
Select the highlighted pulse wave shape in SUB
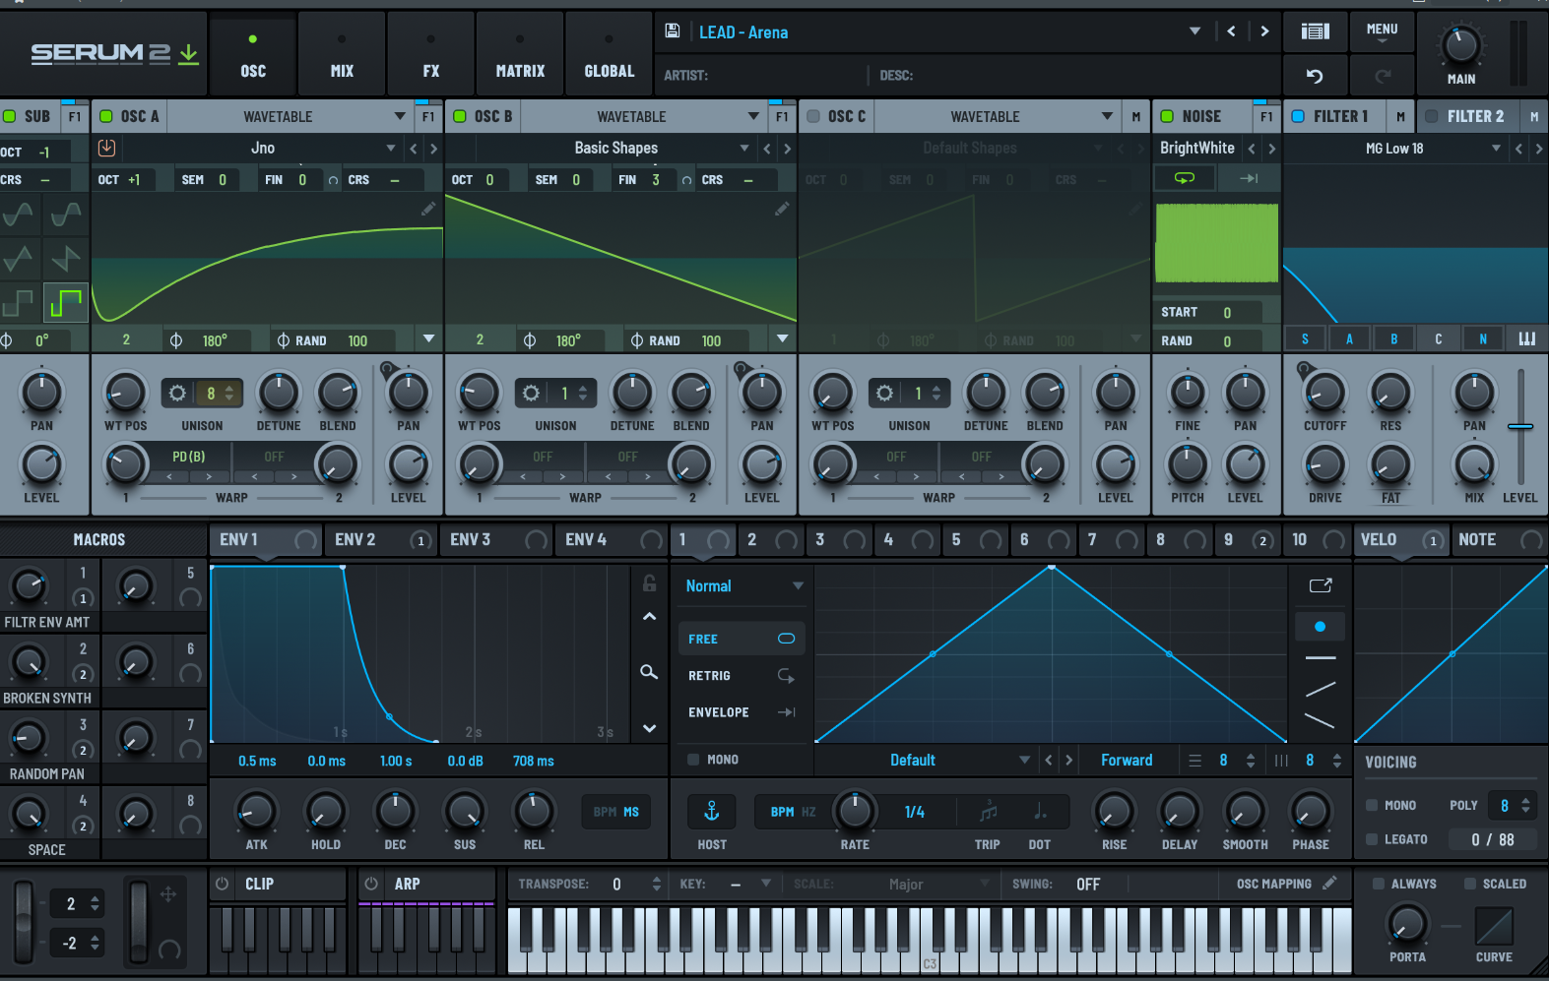click(x=66, y=303)
